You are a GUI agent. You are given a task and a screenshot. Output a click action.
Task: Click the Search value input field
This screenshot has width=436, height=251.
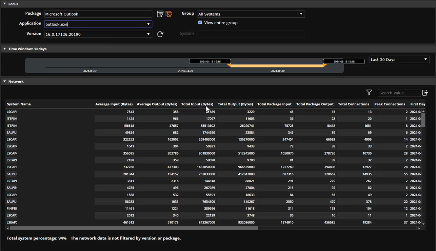[399, 93]
